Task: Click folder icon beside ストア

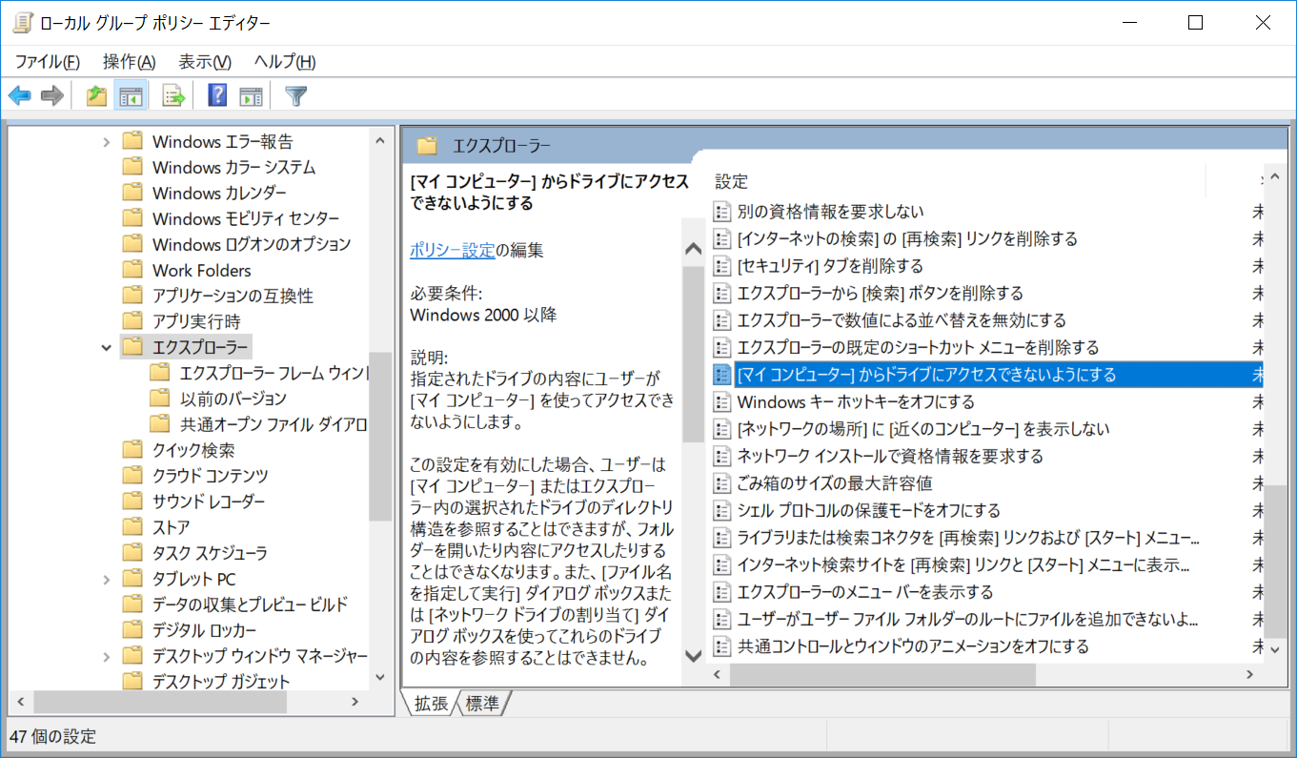Action: tap(132, 527)
